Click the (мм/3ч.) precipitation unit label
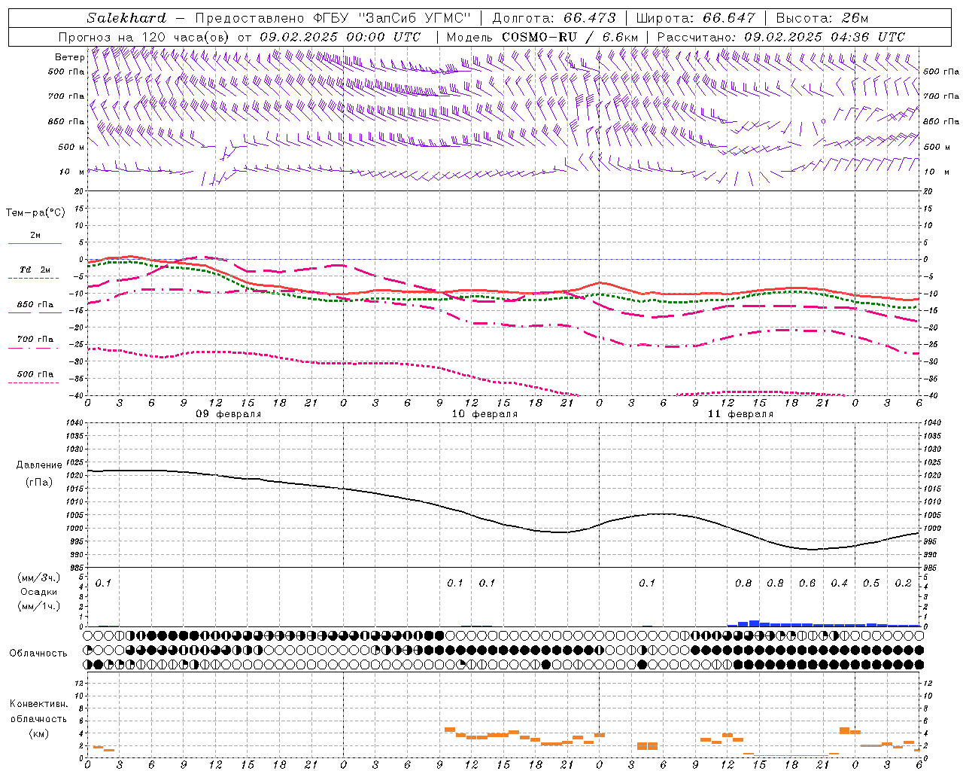963x771 pixels. pos(38,577)
